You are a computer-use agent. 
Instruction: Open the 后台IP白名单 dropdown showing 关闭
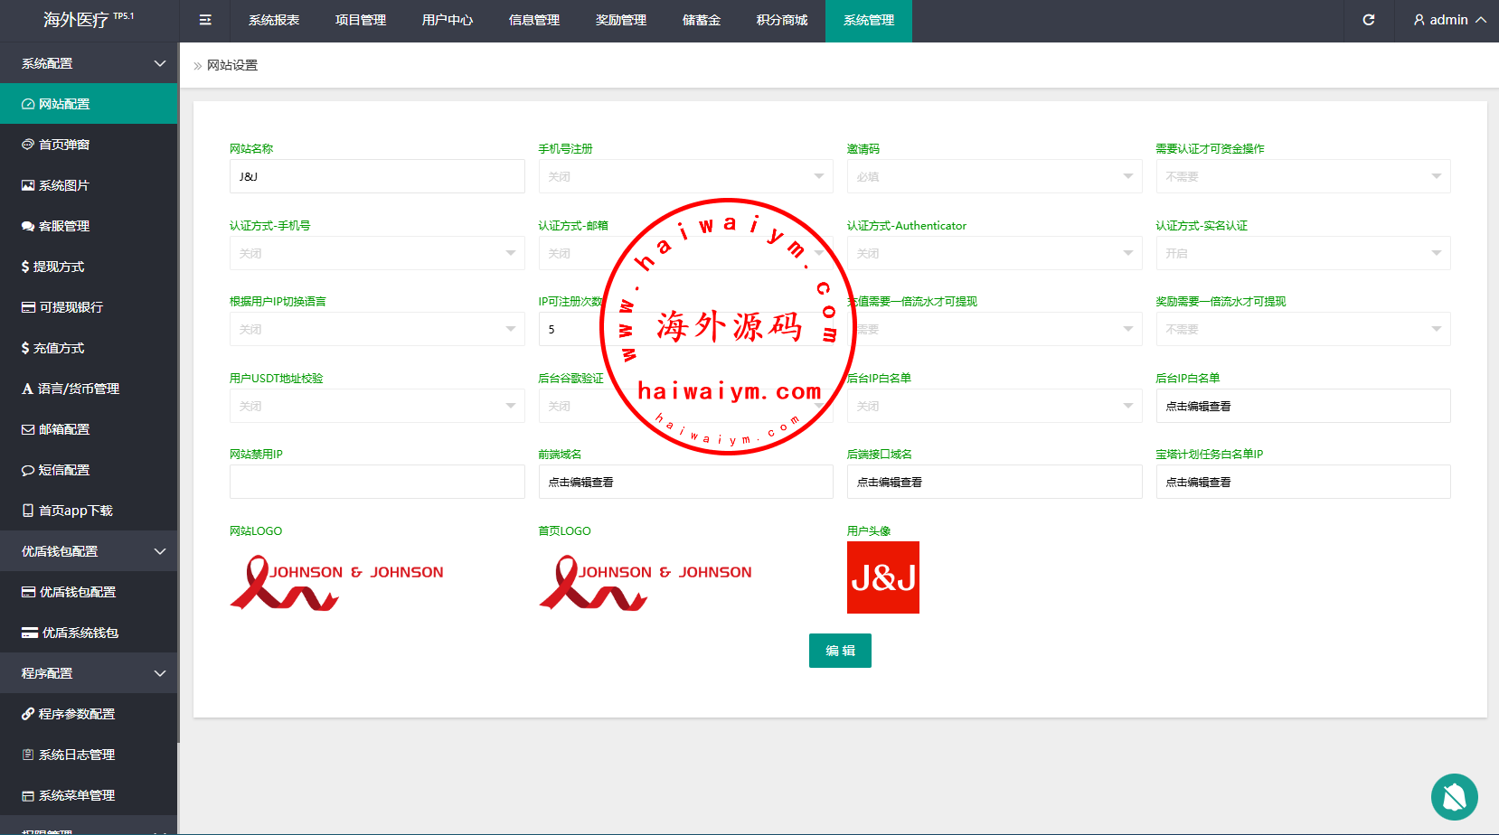(x=995, y=406)
